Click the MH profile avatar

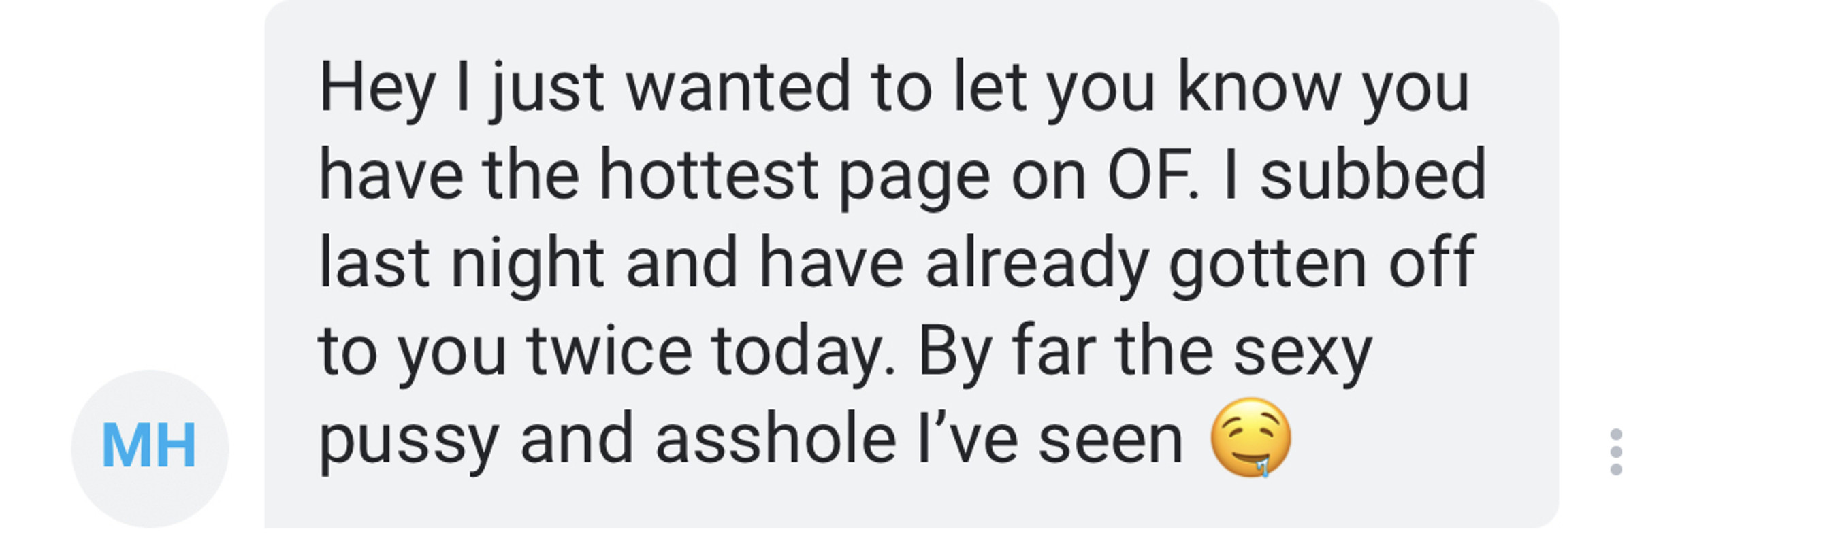coord(150,449)
